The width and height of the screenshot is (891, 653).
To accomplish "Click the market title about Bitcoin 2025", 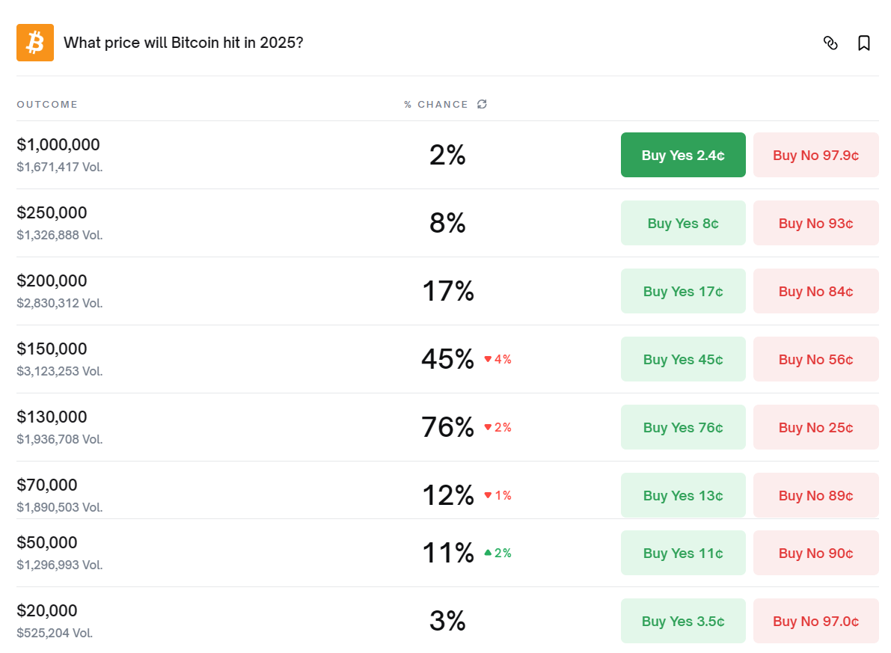I will [183, 43].
